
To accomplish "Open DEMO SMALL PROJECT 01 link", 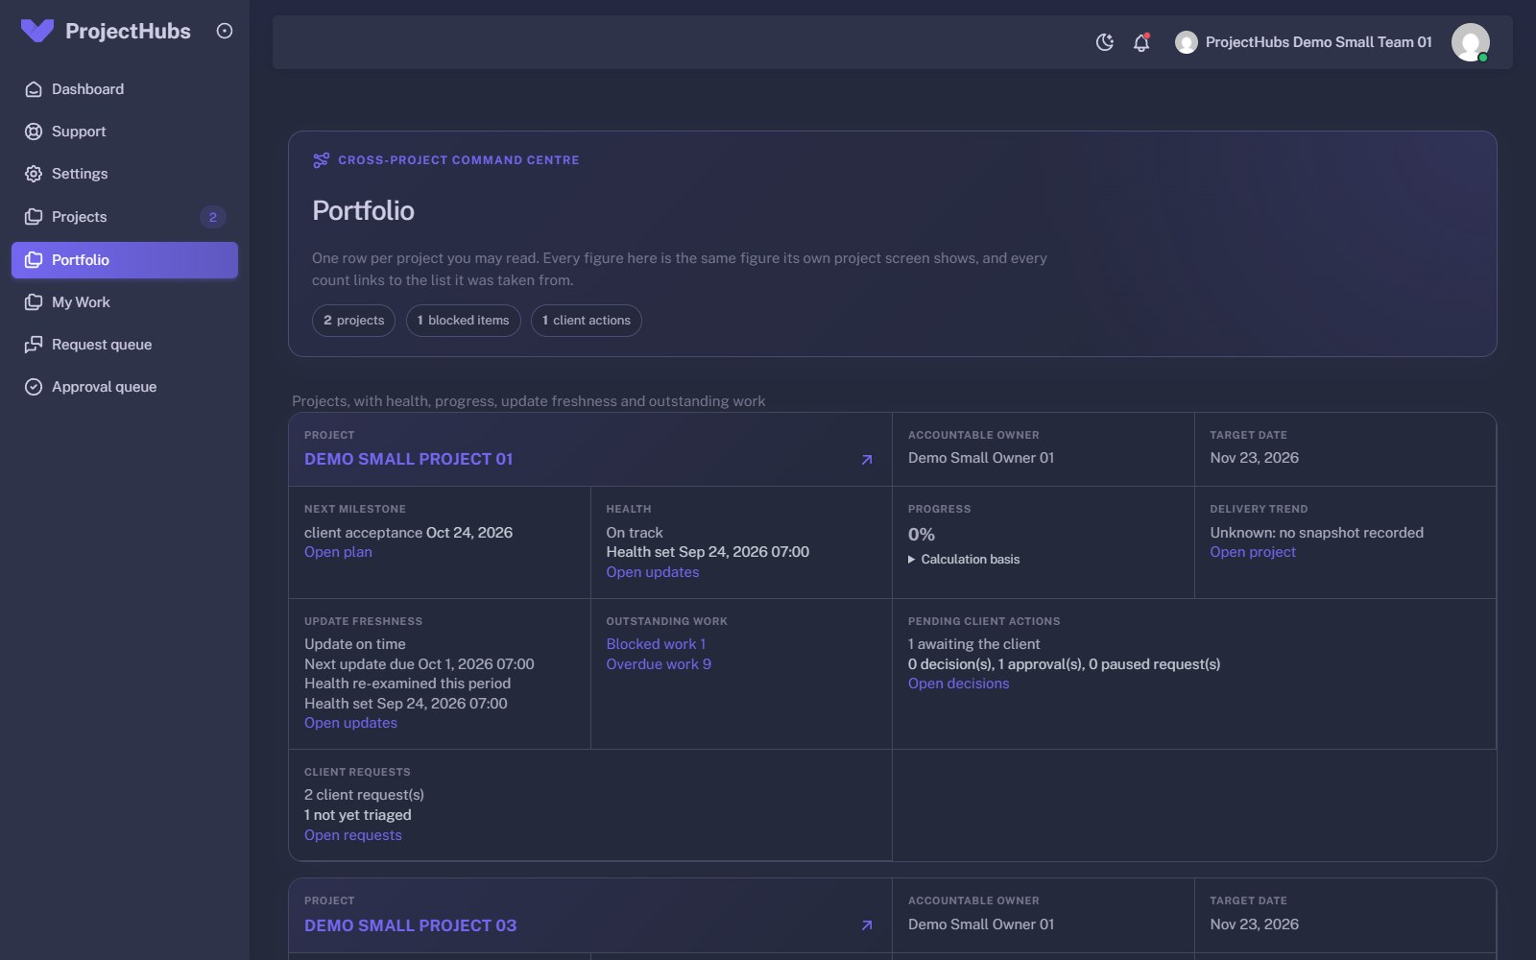I will click(x=409, y=460).
